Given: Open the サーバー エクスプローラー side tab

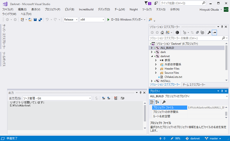Looking at the screenshot, I should point(4,37).
